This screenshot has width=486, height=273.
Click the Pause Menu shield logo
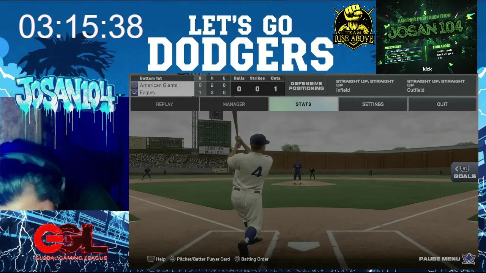[469, 259]
